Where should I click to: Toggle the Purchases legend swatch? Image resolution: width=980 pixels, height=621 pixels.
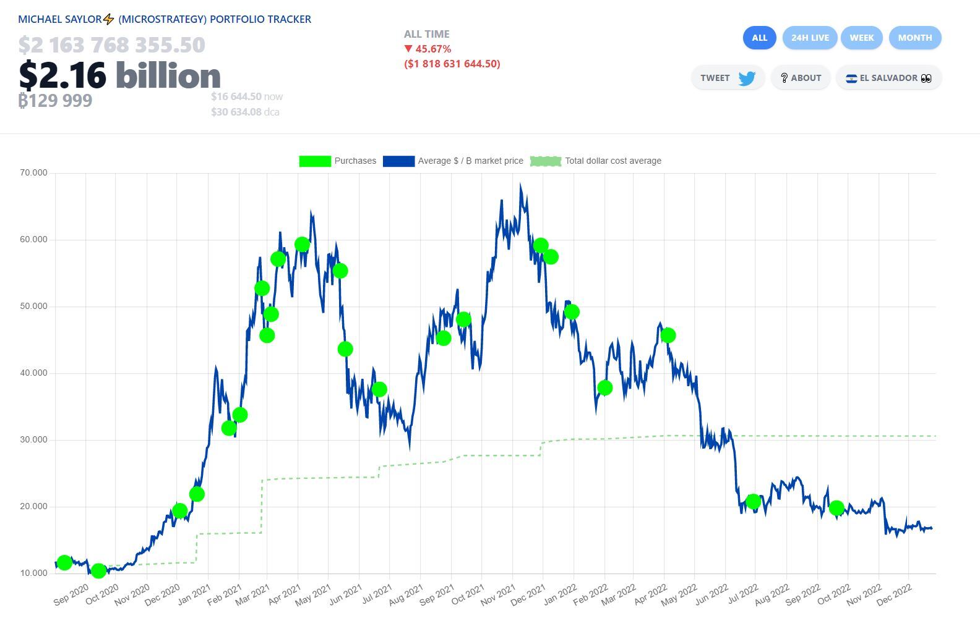click(x=315, y=161)
